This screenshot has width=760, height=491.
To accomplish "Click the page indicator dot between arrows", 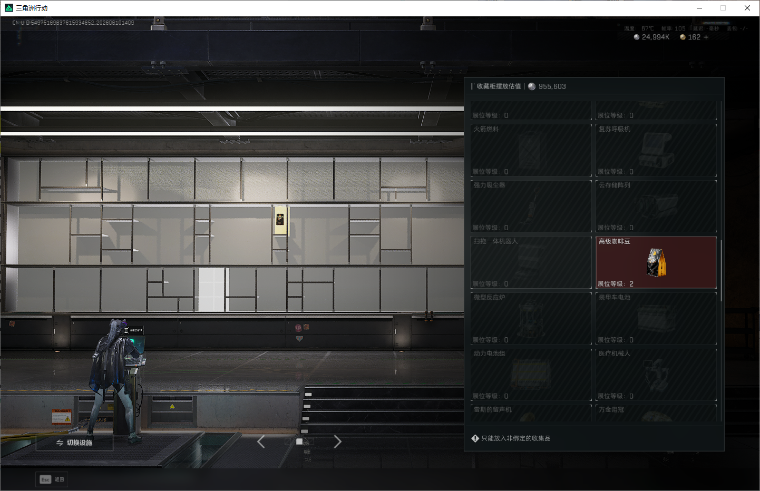I will 299,441.
